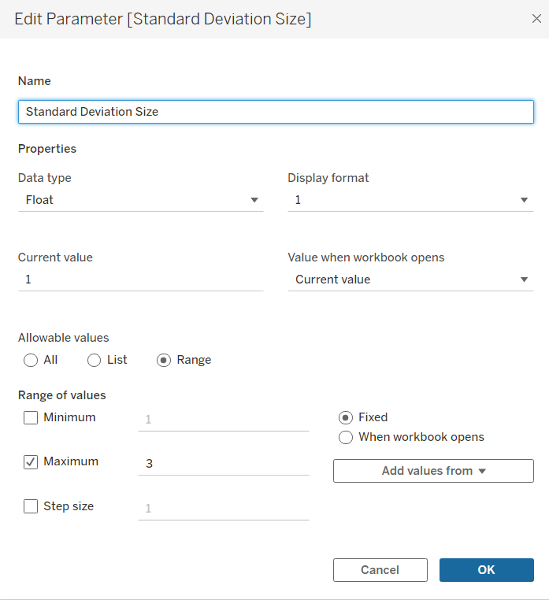
Task: Select the List allowable values option
Action: point(94,360)
